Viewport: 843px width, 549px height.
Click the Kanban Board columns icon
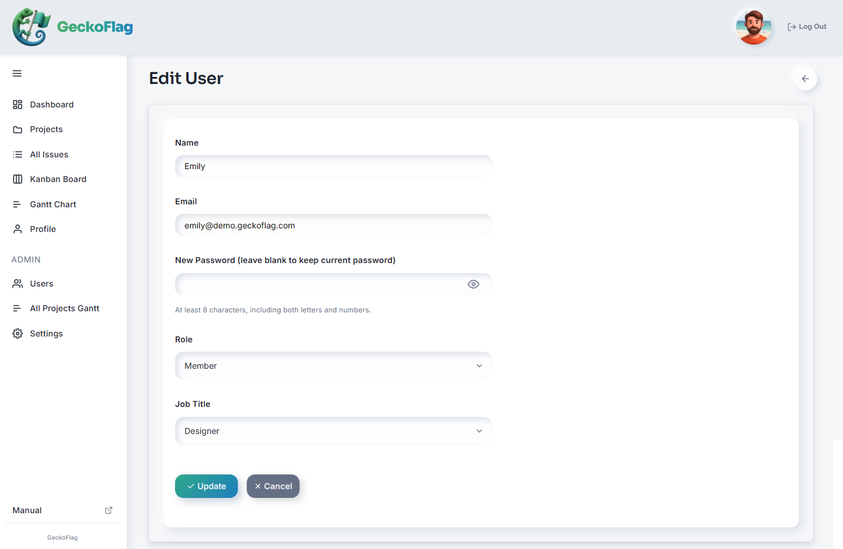coord(18,179)
